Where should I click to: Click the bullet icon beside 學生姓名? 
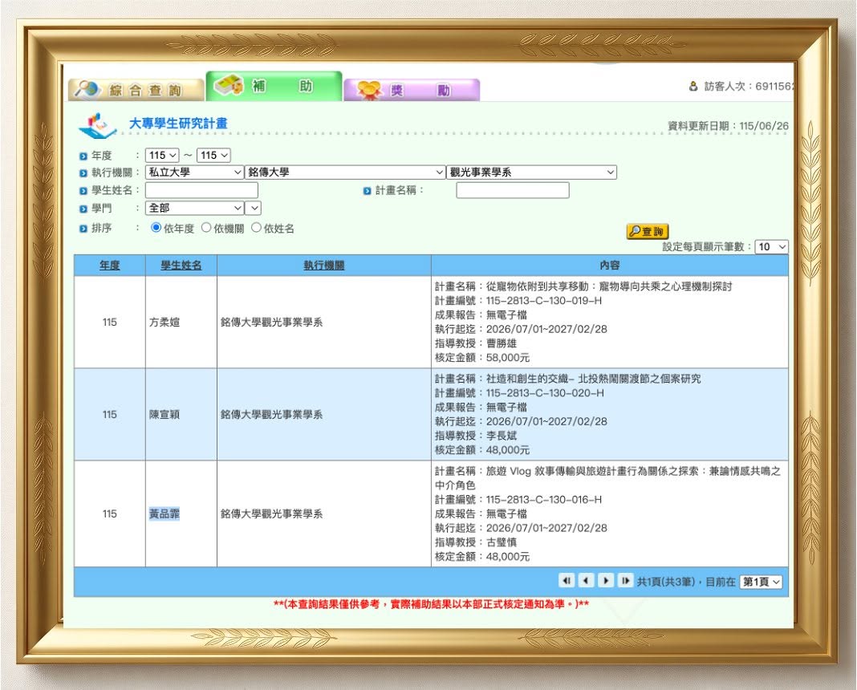(x=83, y=191)
